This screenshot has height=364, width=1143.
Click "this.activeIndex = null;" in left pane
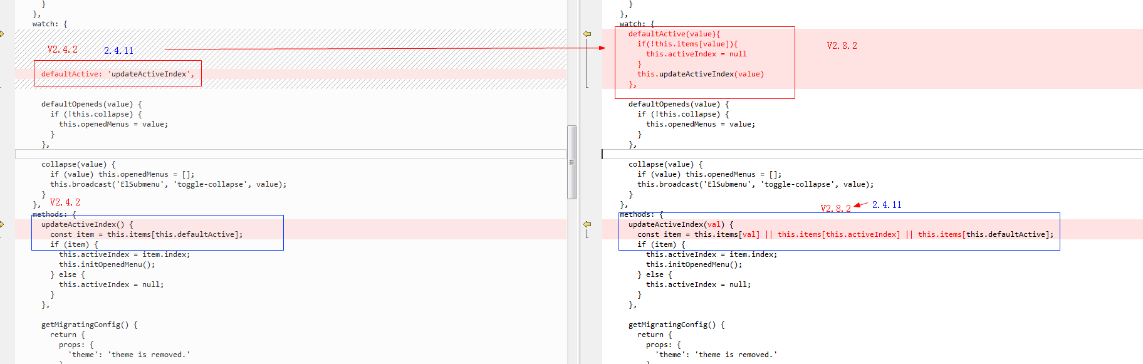click(112, 284)
